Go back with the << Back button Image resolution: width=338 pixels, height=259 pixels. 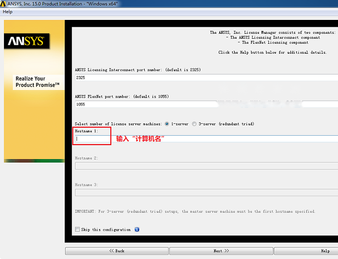117,251
